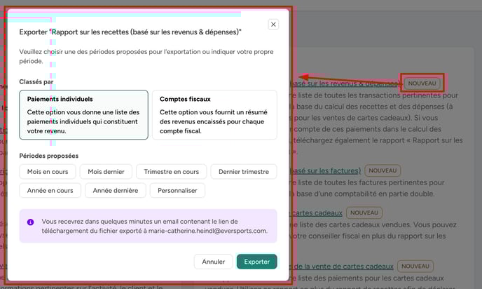Click the NOUVEAU badge next to 'basé sur les factures'
Viewport: 482px width, 289px height.
point(383,170)
